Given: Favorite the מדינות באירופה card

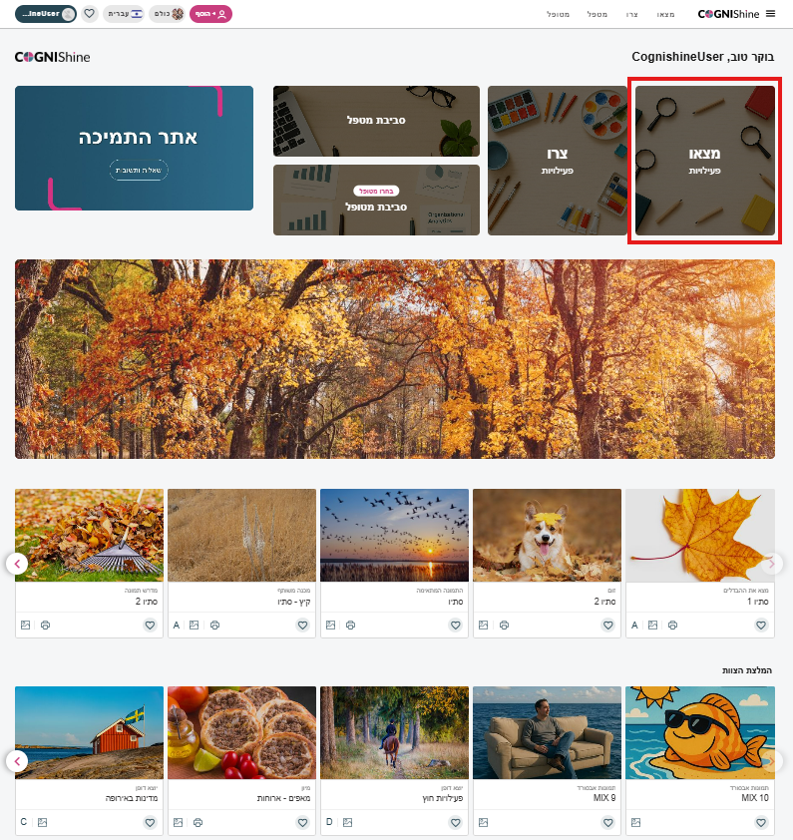Looking at the screenshot, I should (150, 822).
